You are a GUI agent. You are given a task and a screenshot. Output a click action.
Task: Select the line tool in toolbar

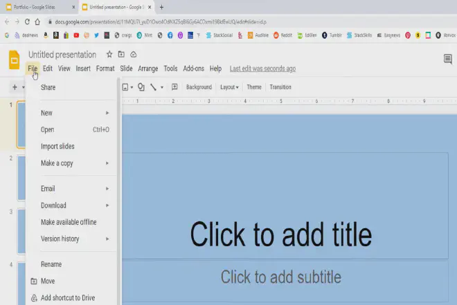(153, 87)
